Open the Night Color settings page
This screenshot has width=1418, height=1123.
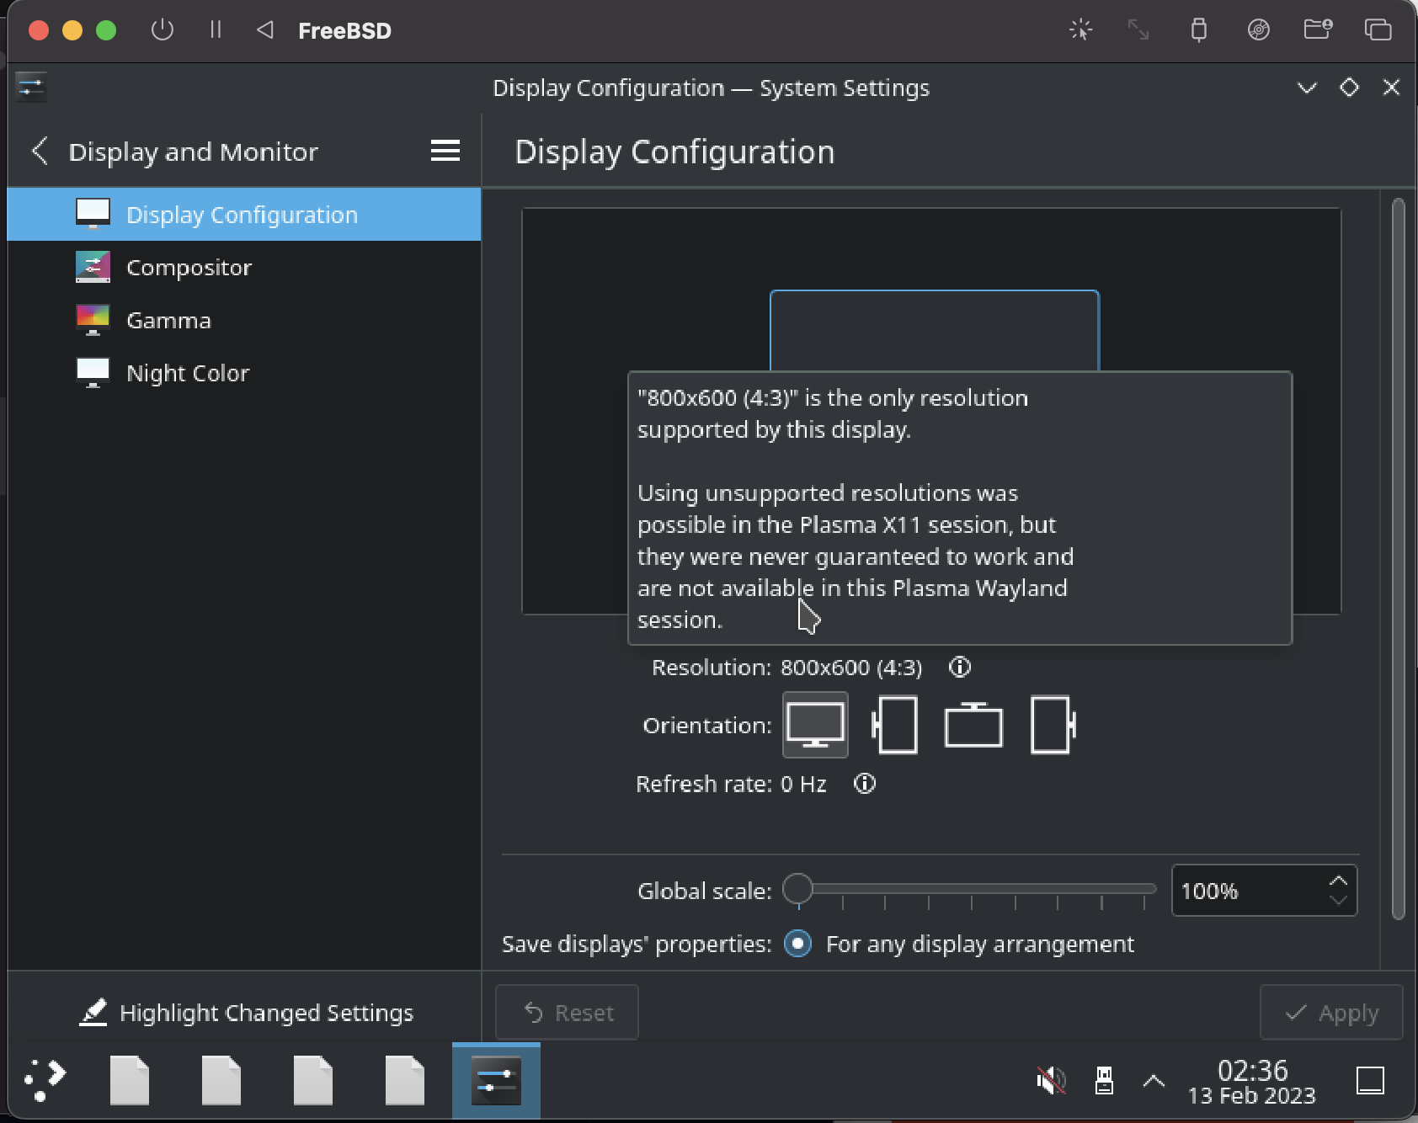point(187,373)
